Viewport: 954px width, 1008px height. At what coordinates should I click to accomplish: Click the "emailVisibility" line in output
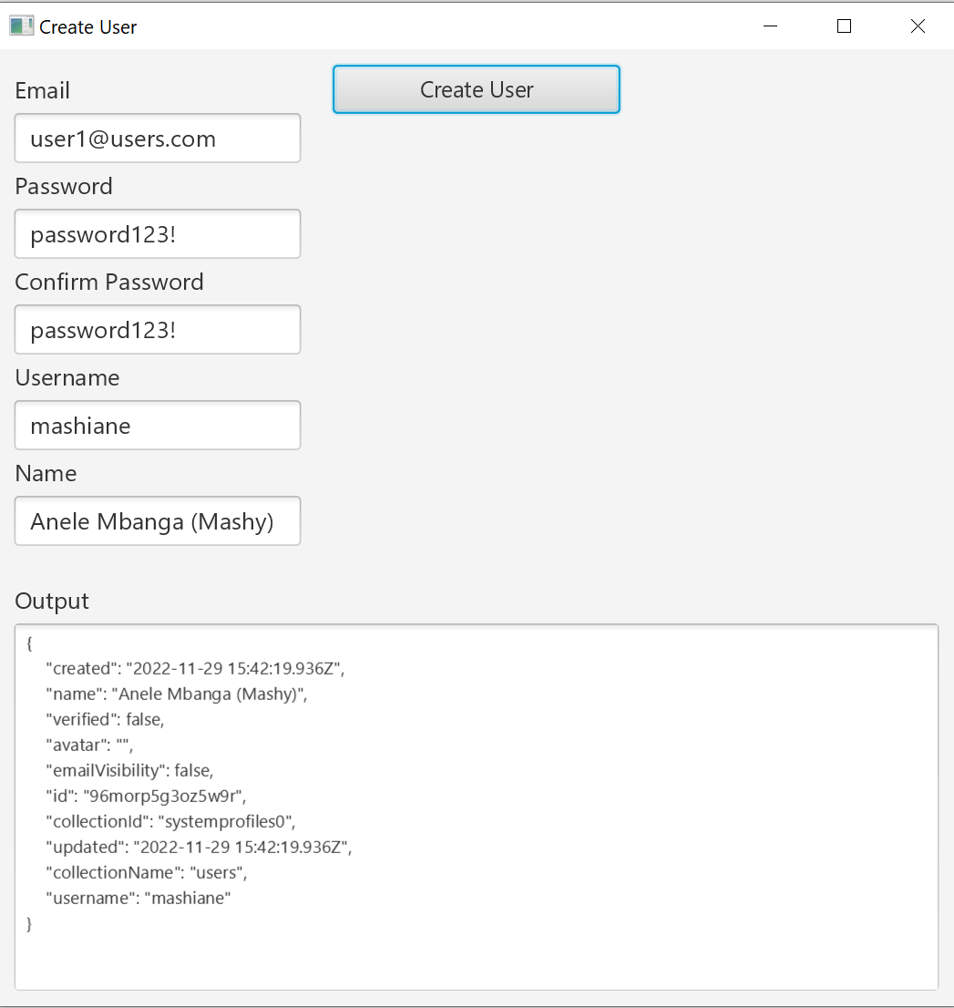coord(129,770)
